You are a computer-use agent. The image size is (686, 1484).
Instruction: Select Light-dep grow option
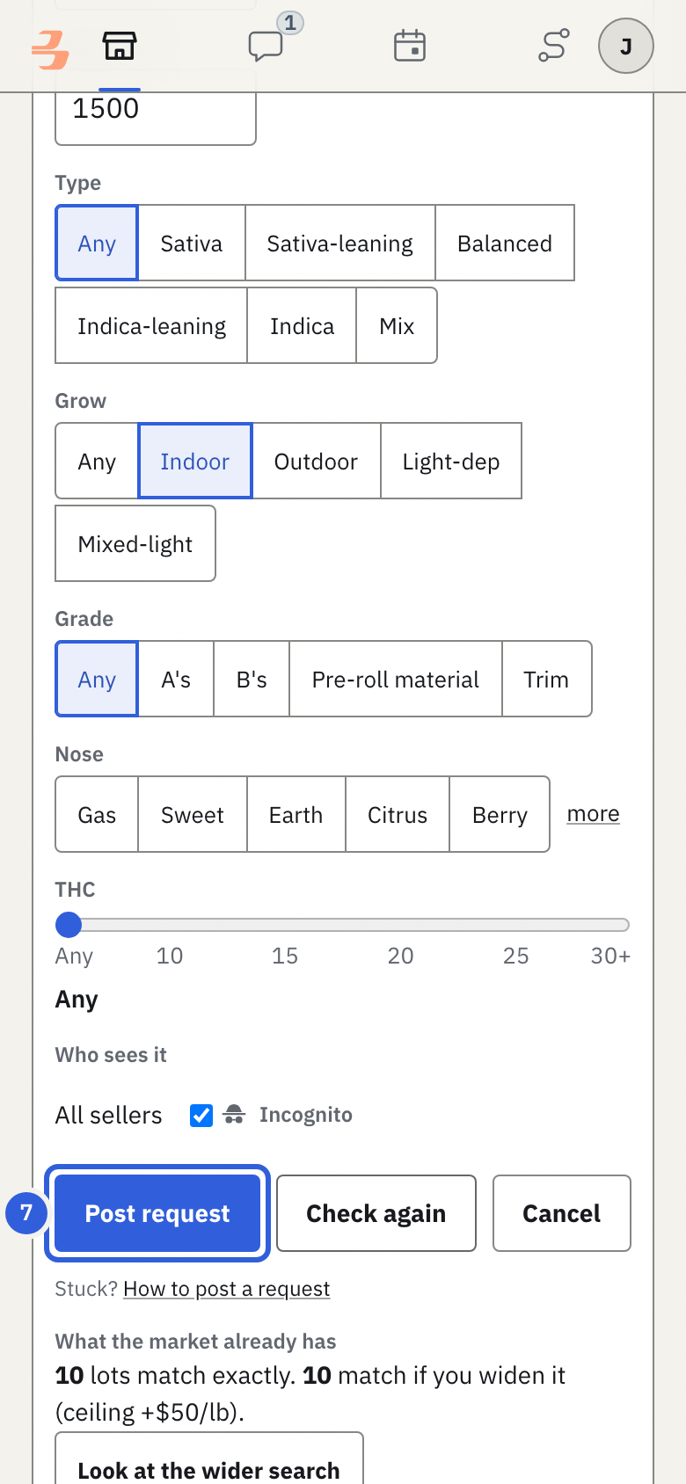coord(451,462)
